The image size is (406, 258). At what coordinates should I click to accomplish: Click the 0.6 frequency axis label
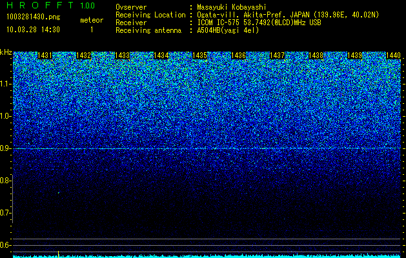coord(5,245)
